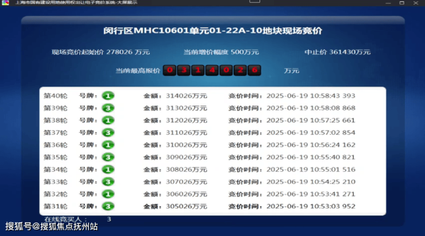Click the last digit of the highest bid counter

click(254, 71)
